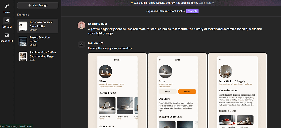The height and width of the screenshot is (128, 281).
Task: Click the New Design button
Action: pos(38,5)
